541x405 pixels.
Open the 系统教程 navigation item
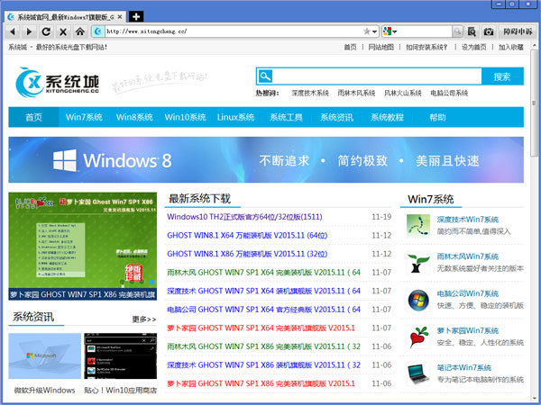tap(387, 117)
